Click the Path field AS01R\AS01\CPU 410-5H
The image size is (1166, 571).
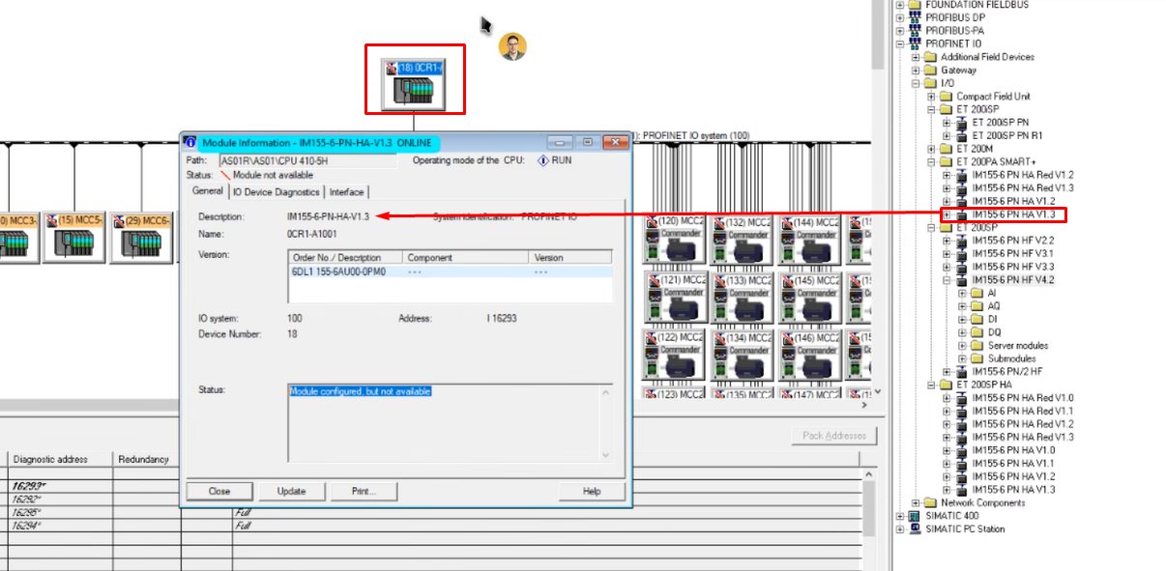306,160
